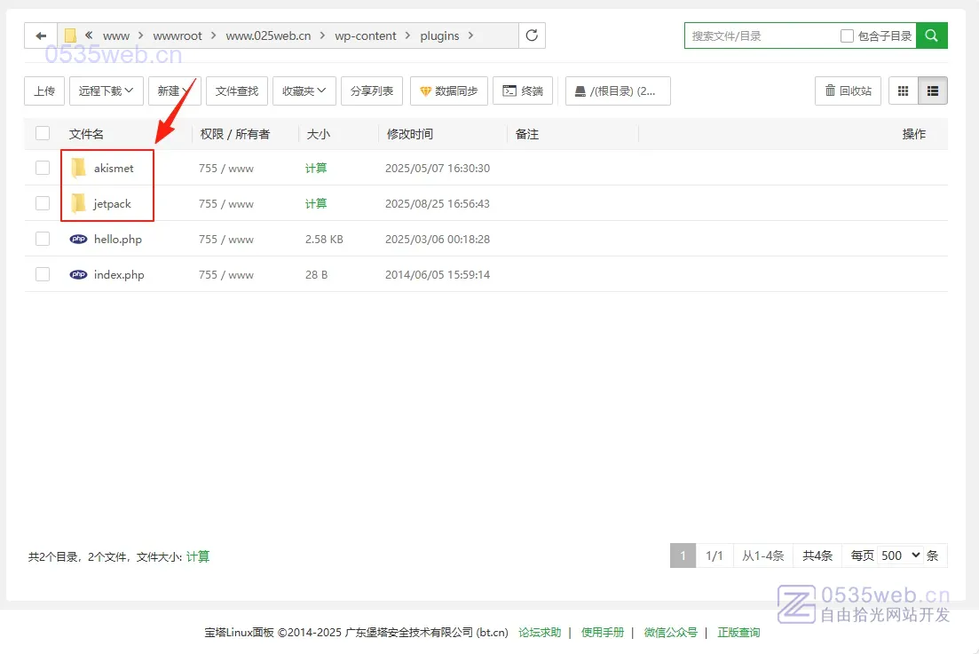This screenshot has height=654, width=979.
Task: Expand the 收藏夹 dropdown
Action: [x=304, y=91]
